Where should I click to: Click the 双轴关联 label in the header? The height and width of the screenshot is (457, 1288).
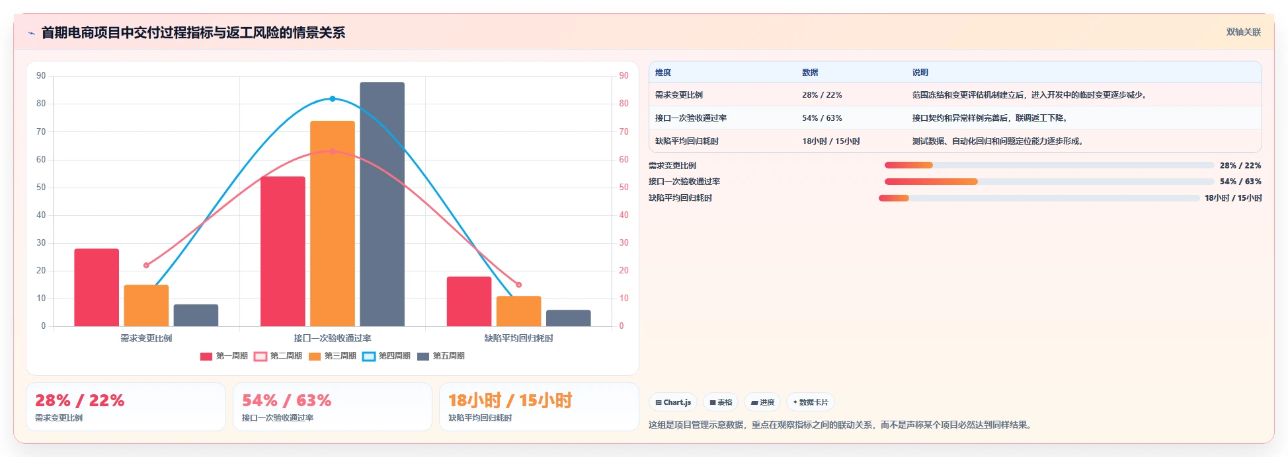(1243, 32)
